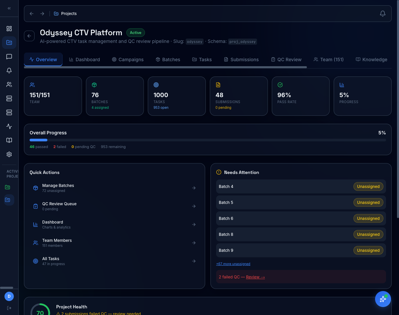Click the odyssey slug code label
Viewport: 399px width, 315px height.
pos(195,42)
